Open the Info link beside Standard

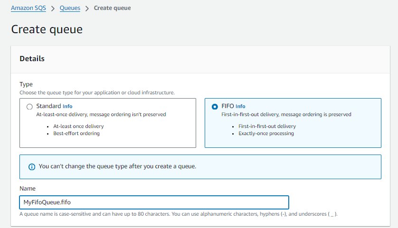(67, 107)
